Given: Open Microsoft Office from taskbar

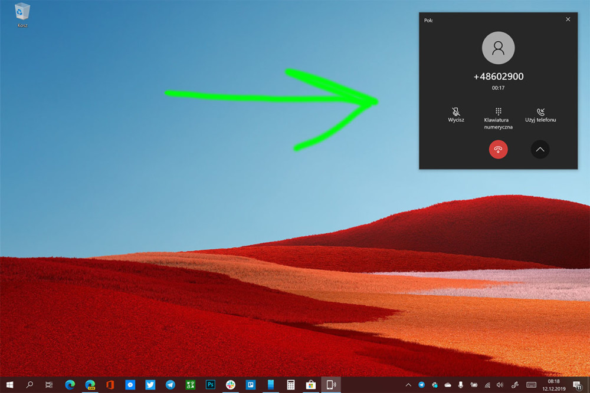Looking at the screenshot, I should [x=110, y=385].
